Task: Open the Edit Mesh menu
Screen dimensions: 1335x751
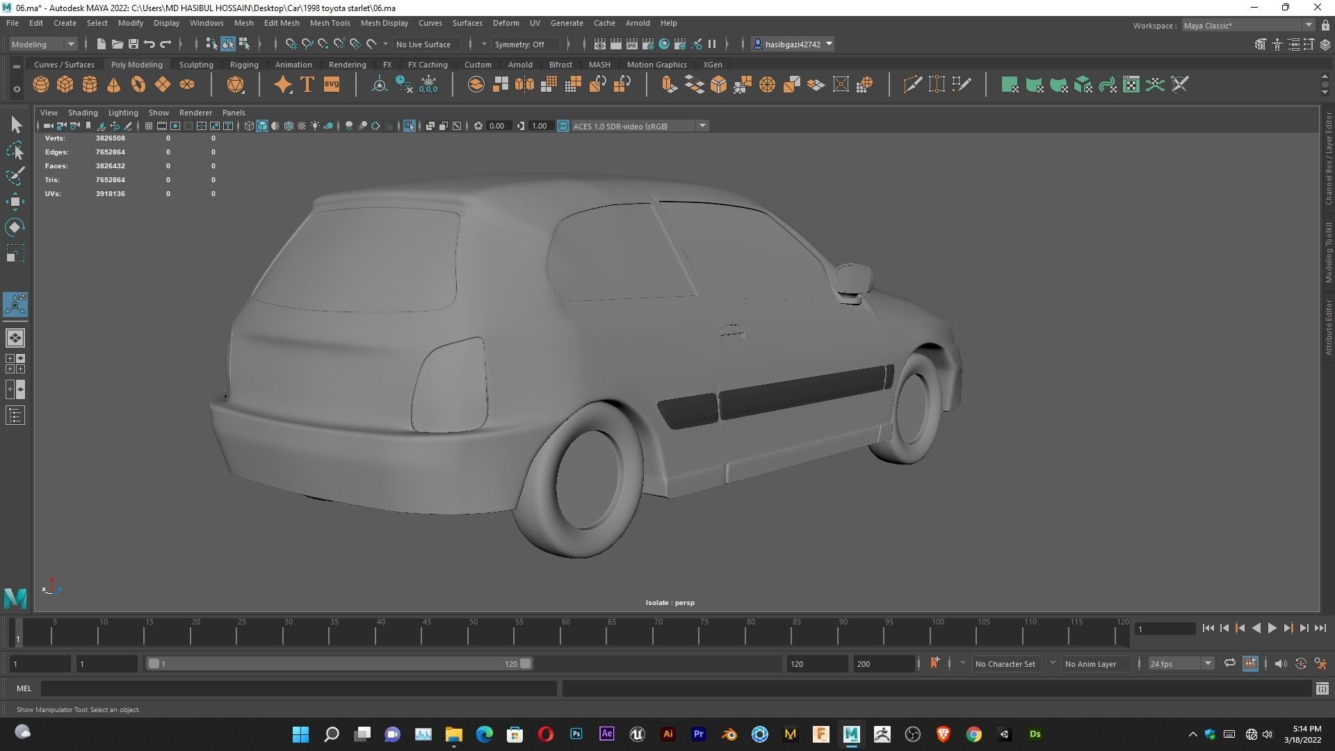Action: coord(282,23)
